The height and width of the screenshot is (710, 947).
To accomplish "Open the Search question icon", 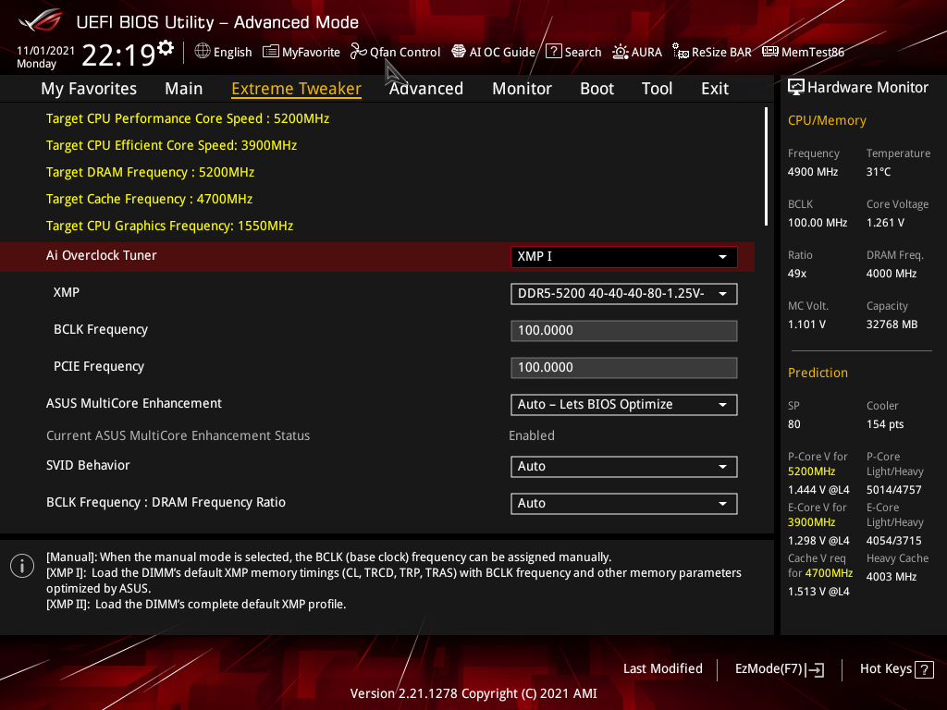I will 554,52.
